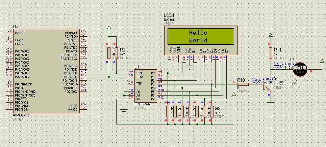Viewport: 326px width, 147px height.
Task: Select resistor R2 4k7 pull-up
Action: [116, 53]
